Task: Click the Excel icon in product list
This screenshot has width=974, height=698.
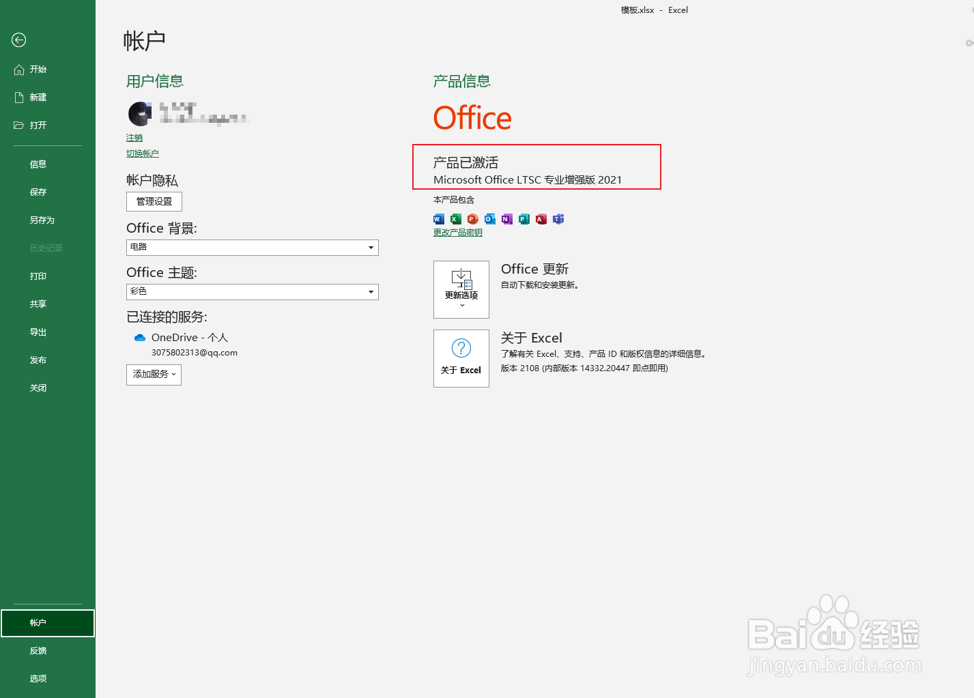Action: click(455, 219)
